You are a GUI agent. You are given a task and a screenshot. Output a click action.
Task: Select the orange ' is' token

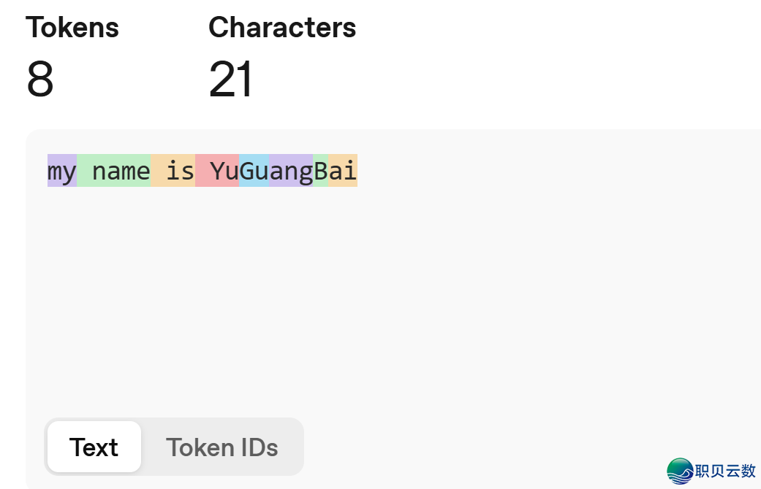pyautogui.click(x=173, y=172)
